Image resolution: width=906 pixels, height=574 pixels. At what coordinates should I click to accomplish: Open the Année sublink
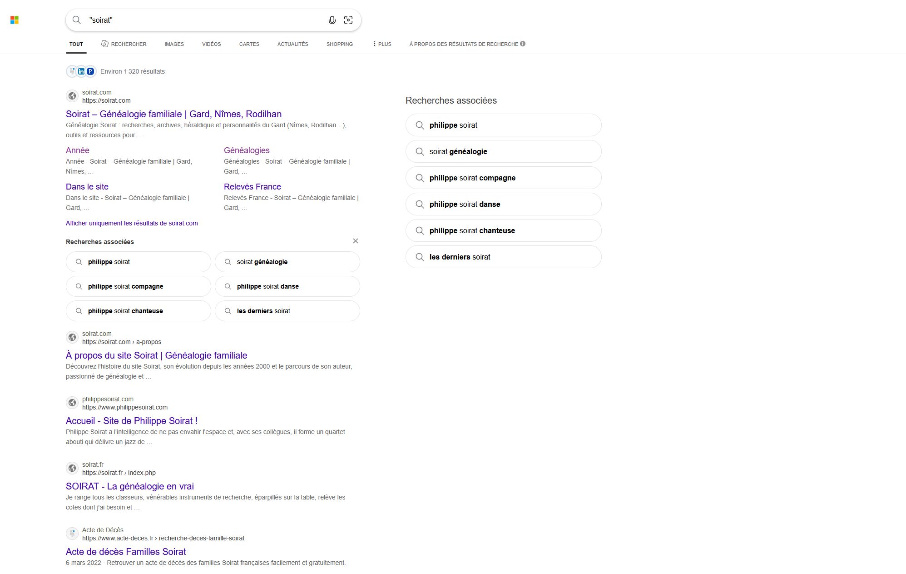[78, 150]
